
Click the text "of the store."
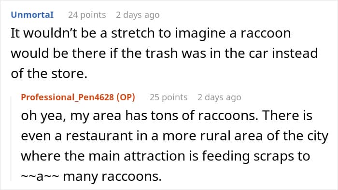pos(49,73)
